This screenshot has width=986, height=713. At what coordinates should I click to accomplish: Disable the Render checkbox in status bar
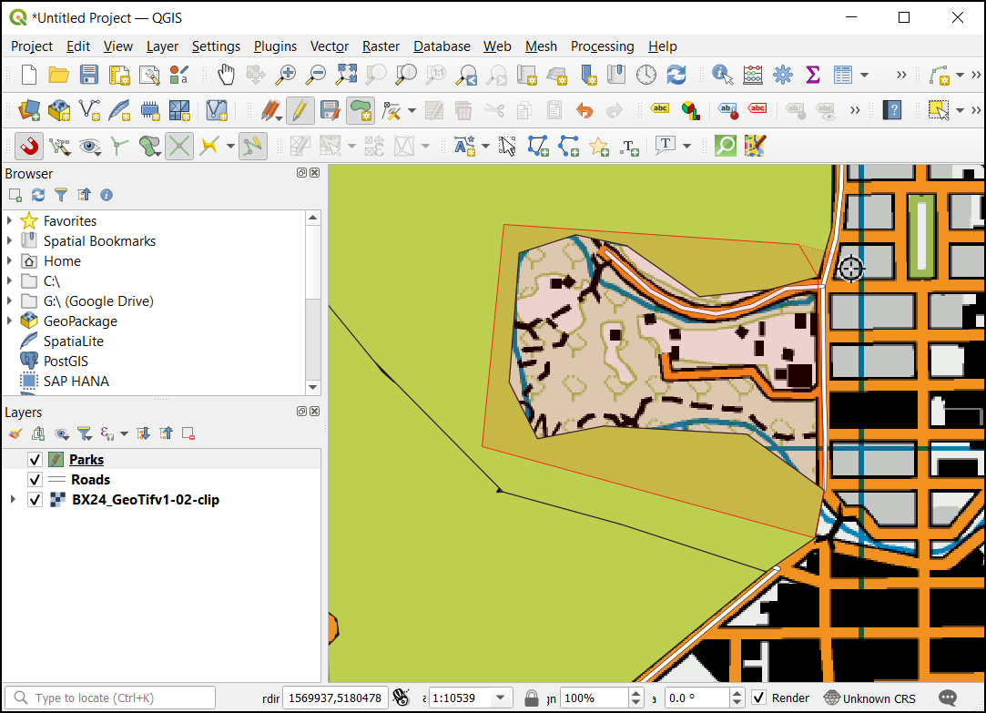pyautogui.click(x=758, y=698)
